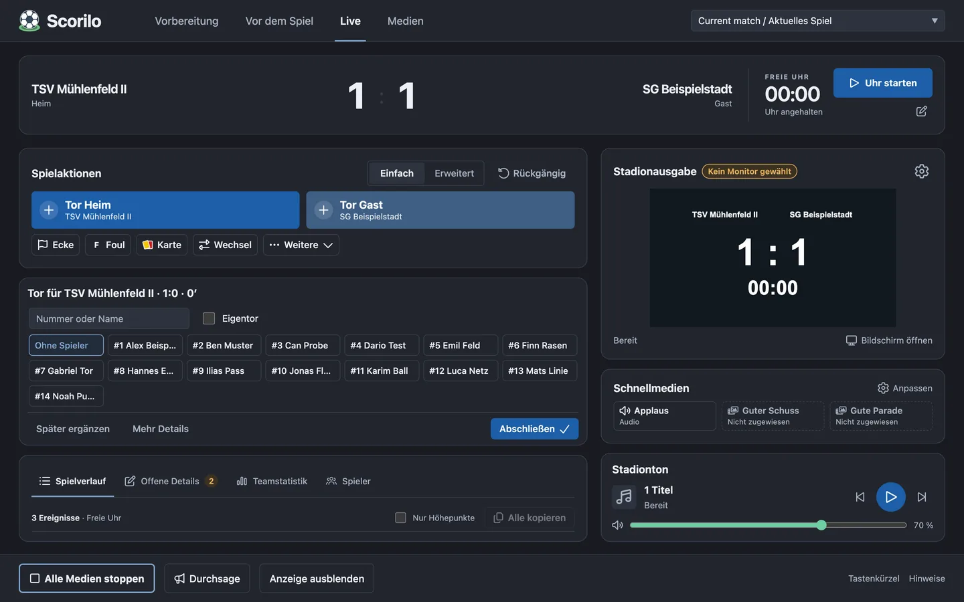The image size is (964, 602).
Task: Show the Spieler tab
Action: coord(348,481)
